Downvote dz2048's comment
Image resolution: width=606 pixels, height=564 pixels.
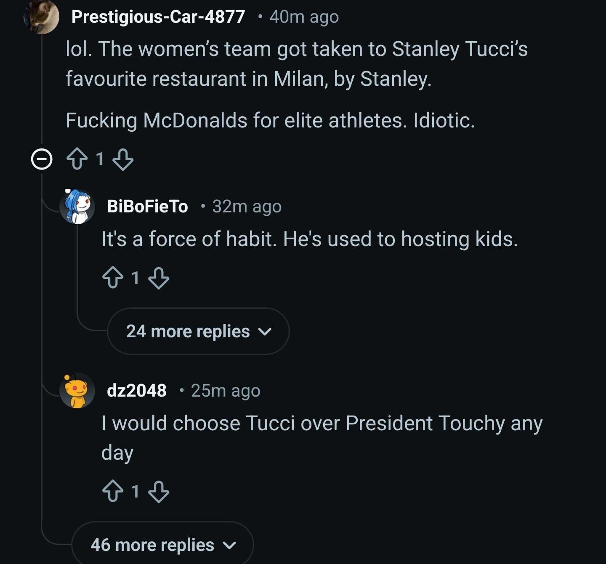click(x=159, y=491)
